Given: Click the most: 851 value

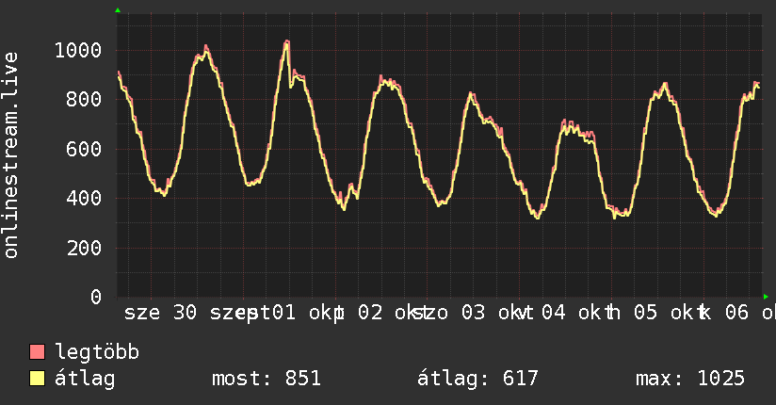Looking at the screenshot, I should pos(267,379).
